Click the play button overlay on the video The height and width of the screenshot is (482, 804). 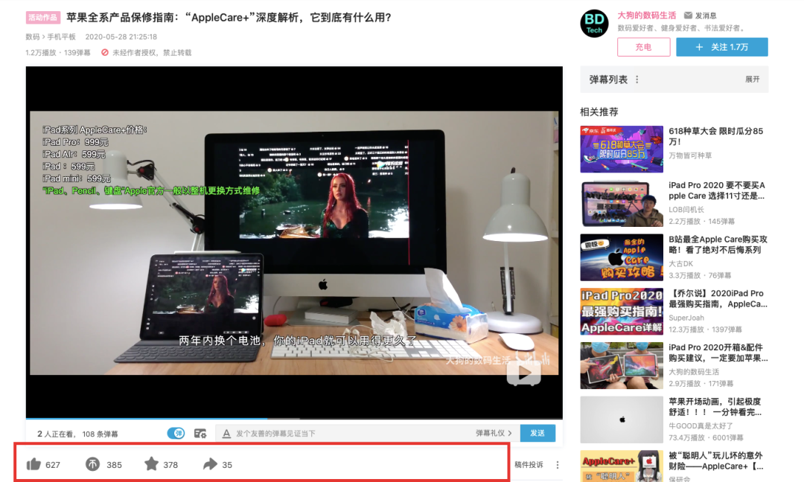pos(523,373)
